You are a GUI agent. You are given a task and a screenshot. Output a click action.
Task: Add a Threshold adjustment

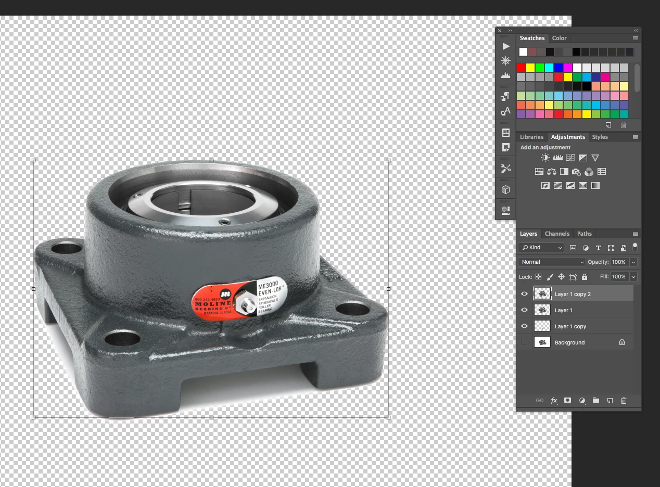(570, 186)
